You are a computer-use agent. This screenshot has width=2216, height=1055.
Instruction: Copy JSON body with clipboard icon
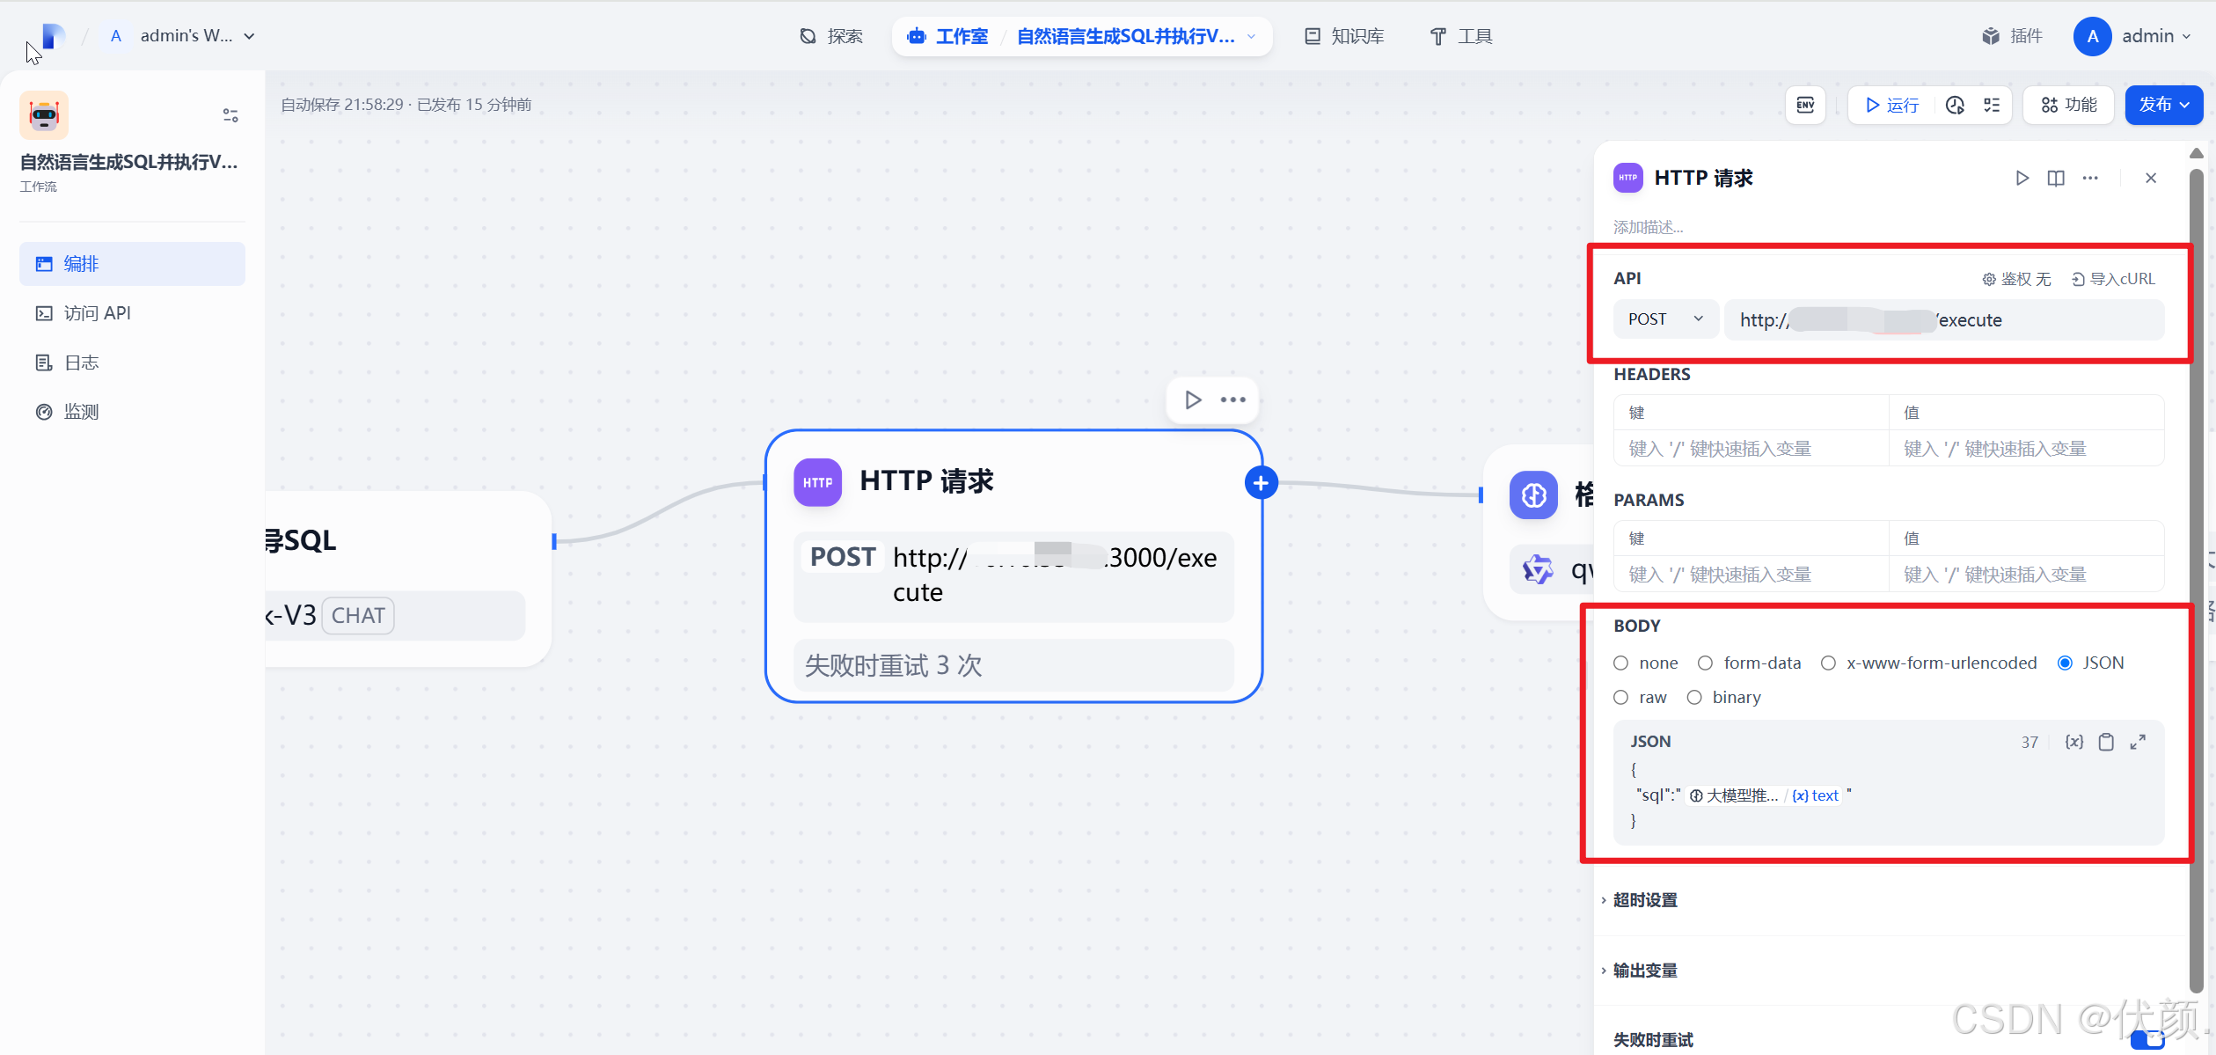(x=2106, y=742)
